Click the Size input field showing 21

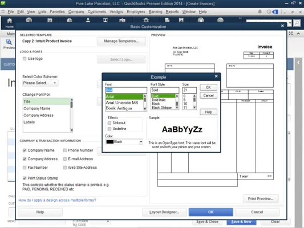pyautogui.click(x=189, y=90)
